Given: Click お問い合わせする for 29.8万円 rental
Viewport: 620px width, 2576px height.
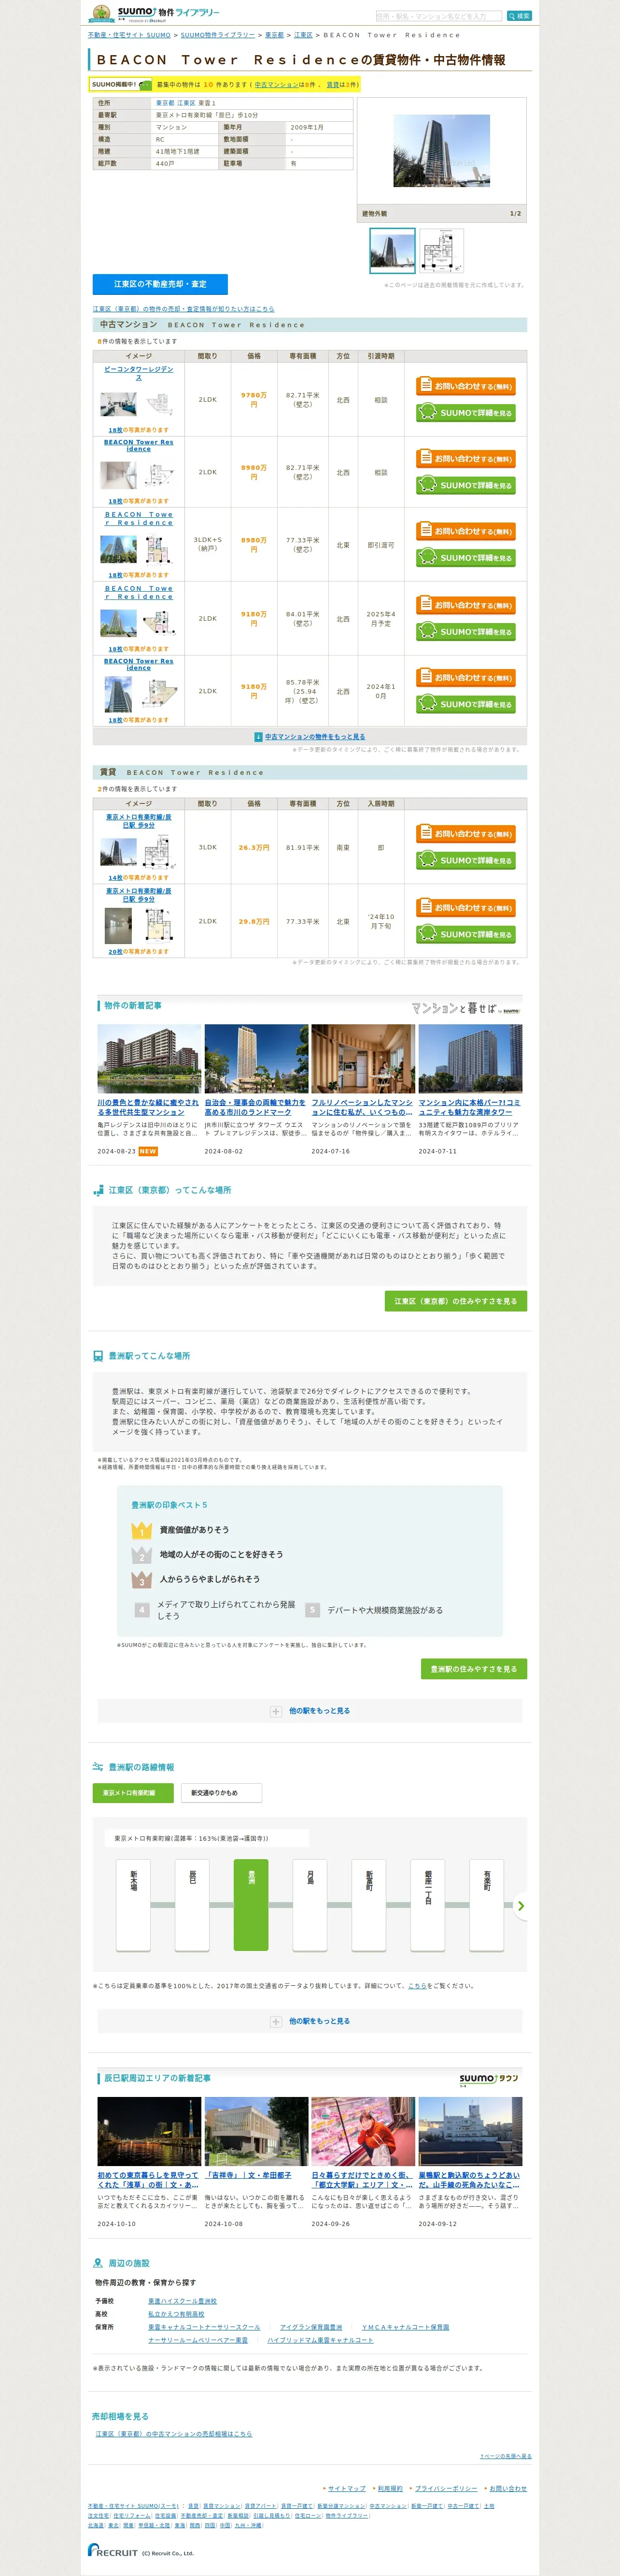Looking at the screenshot, I should [x=465, y=908].
